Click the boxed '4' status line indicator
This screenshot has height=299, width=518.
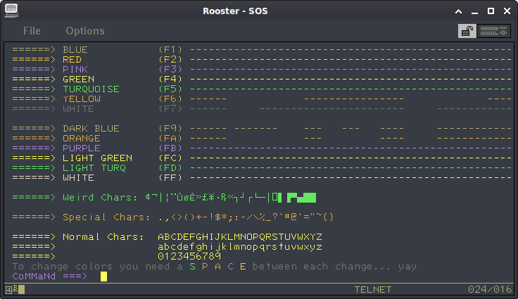pyautogui.click(x=8, y=291)
